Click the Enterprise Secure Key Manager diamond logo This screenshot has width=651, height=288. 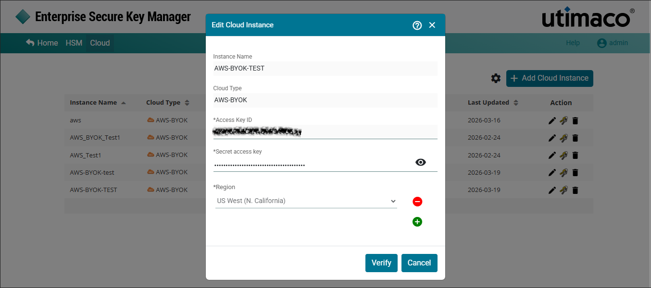click(23, 17)
